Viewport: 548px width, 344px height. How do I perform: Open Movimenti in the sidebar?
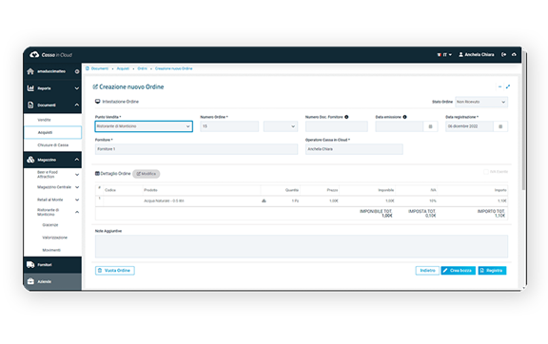tap(51, 250)
